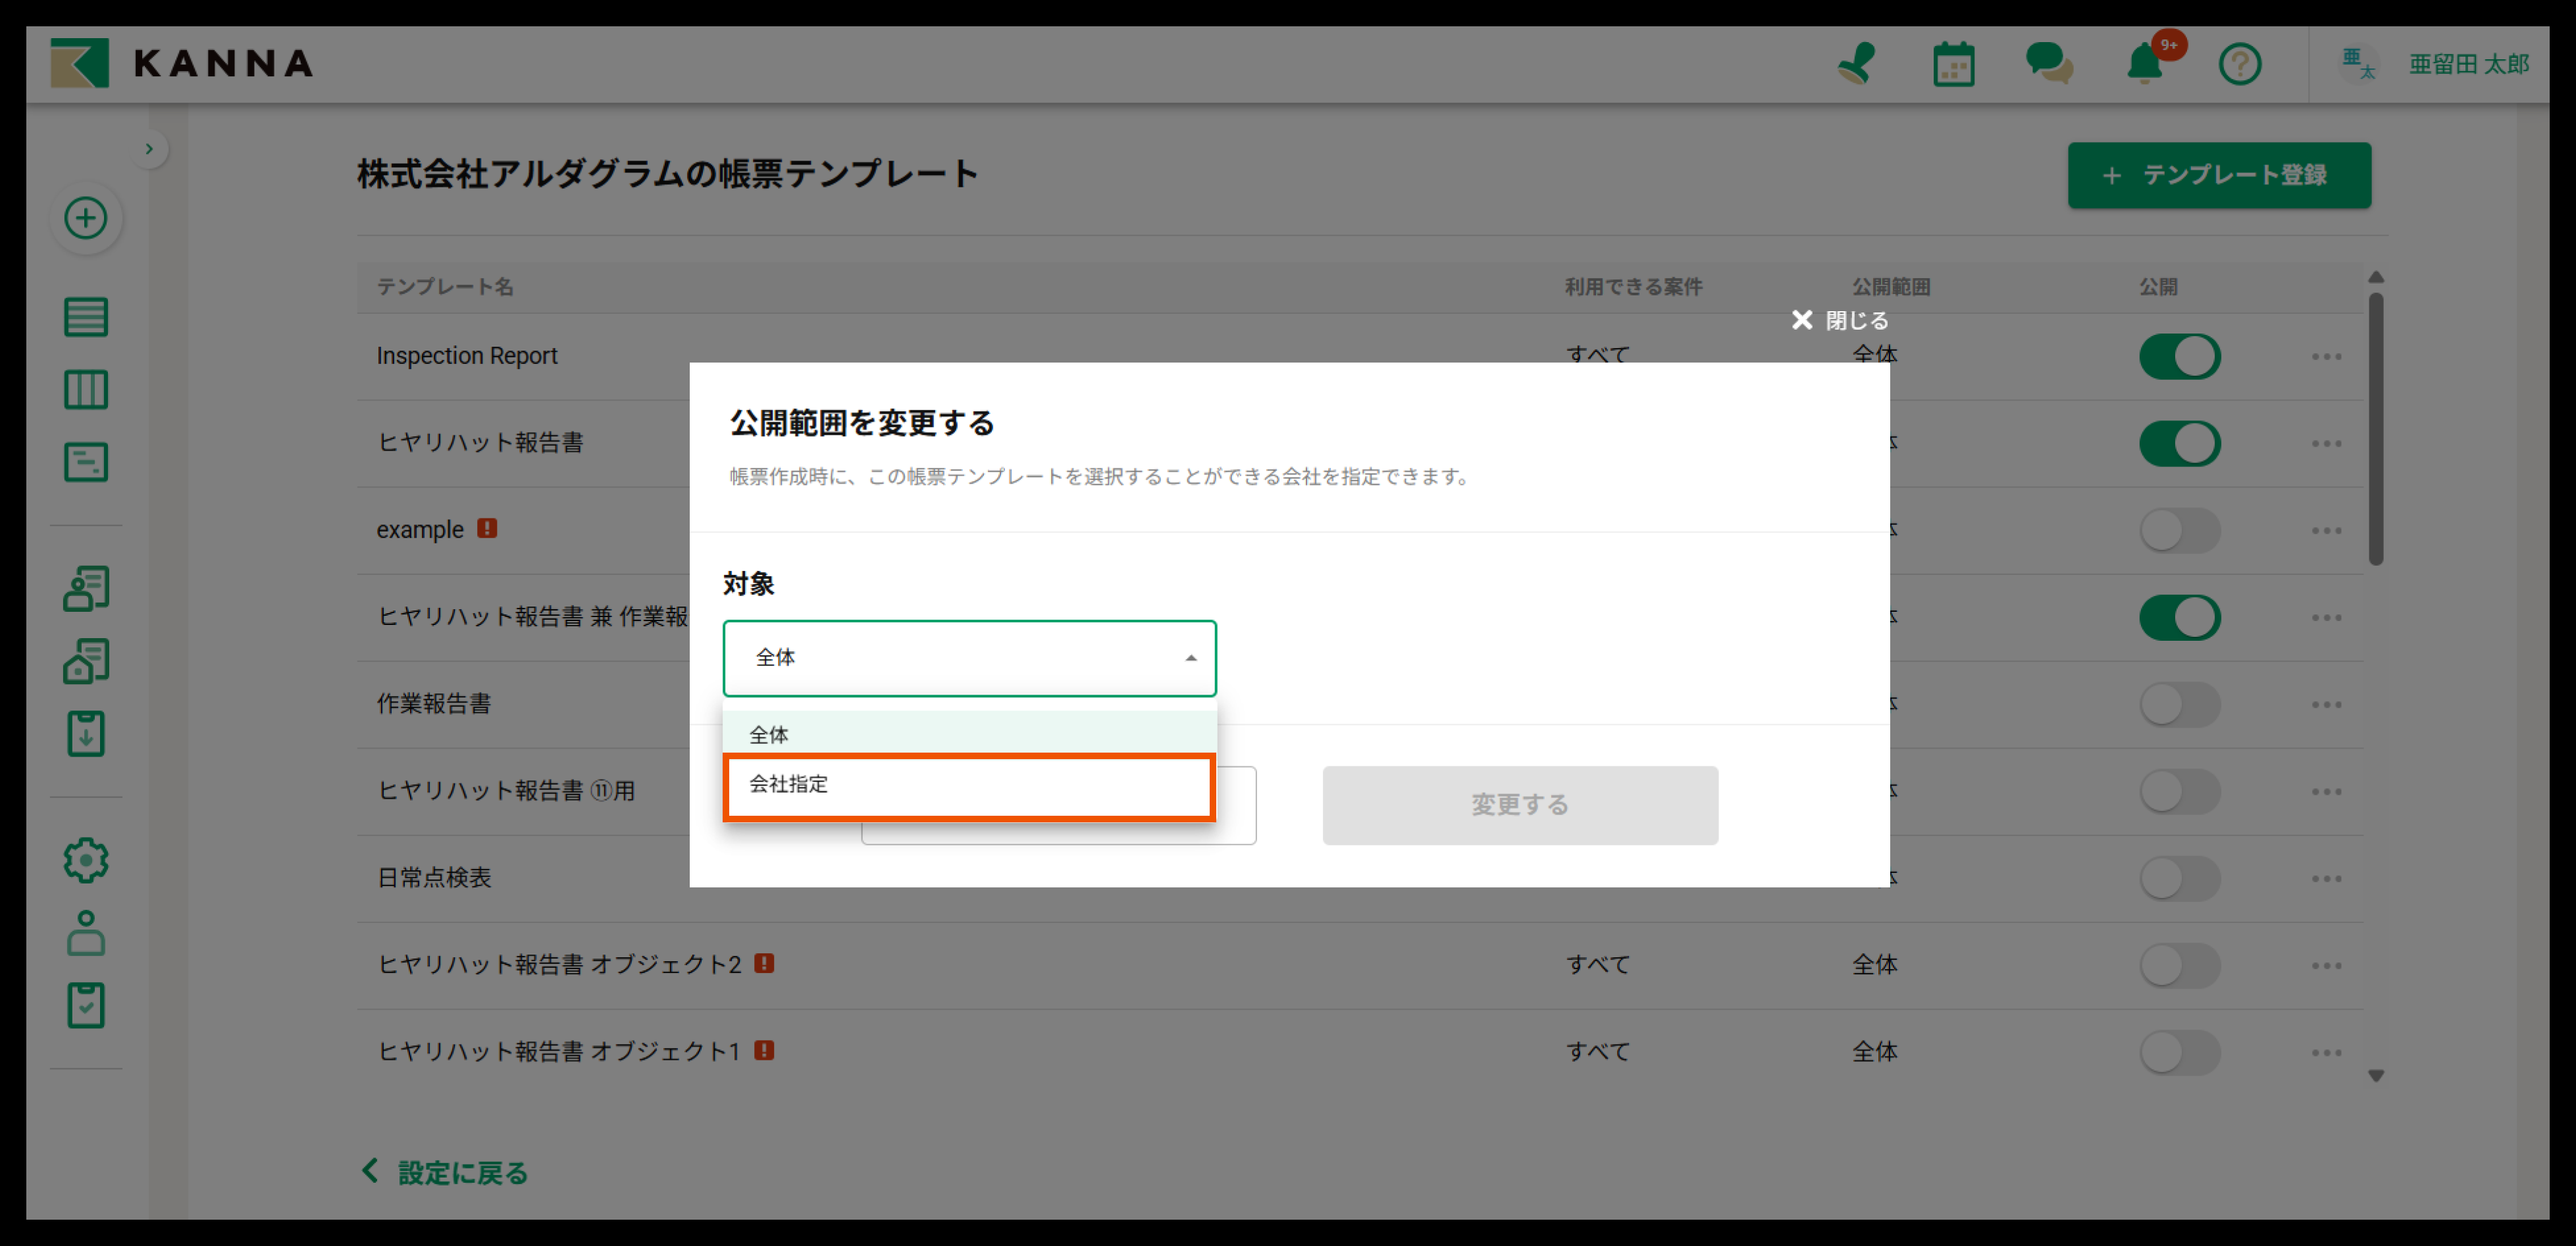Enable the publish switch for example row

pos(2179,531)
